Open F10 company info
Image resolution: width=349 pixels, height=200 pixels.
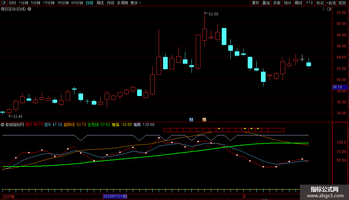309,3
